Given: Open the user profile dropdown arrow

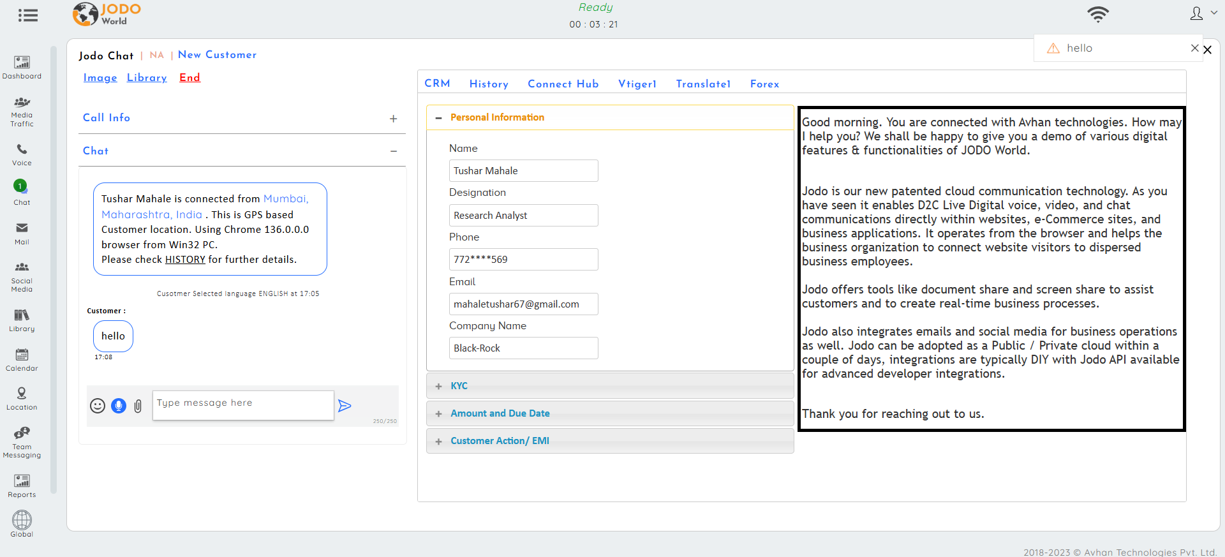Looking at the screenshot, I should [1214, 12].
